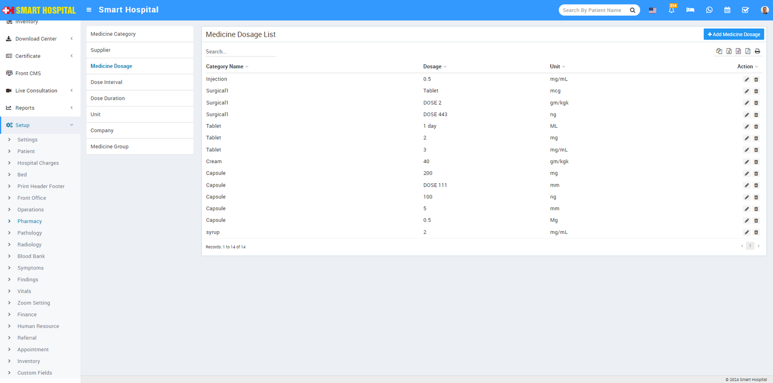Open the calendar icon in header

[x=727, y=10]
